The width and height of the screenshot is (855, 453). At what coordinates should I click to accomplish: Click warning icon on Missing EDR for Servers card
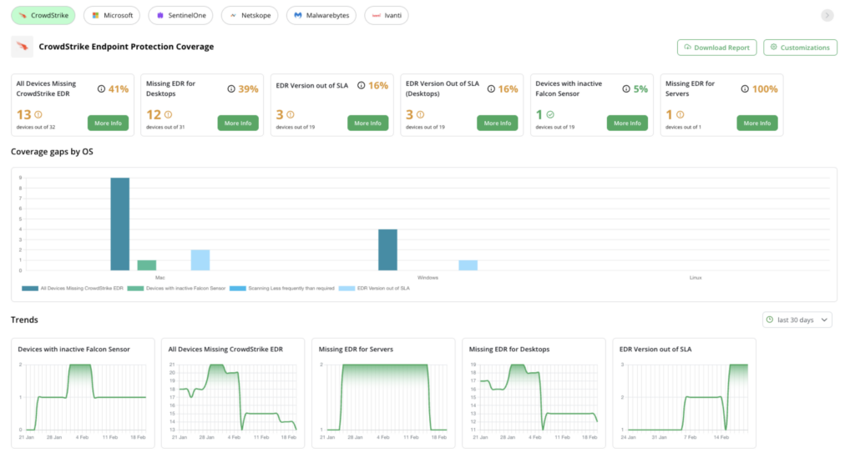tap(680, 114)
